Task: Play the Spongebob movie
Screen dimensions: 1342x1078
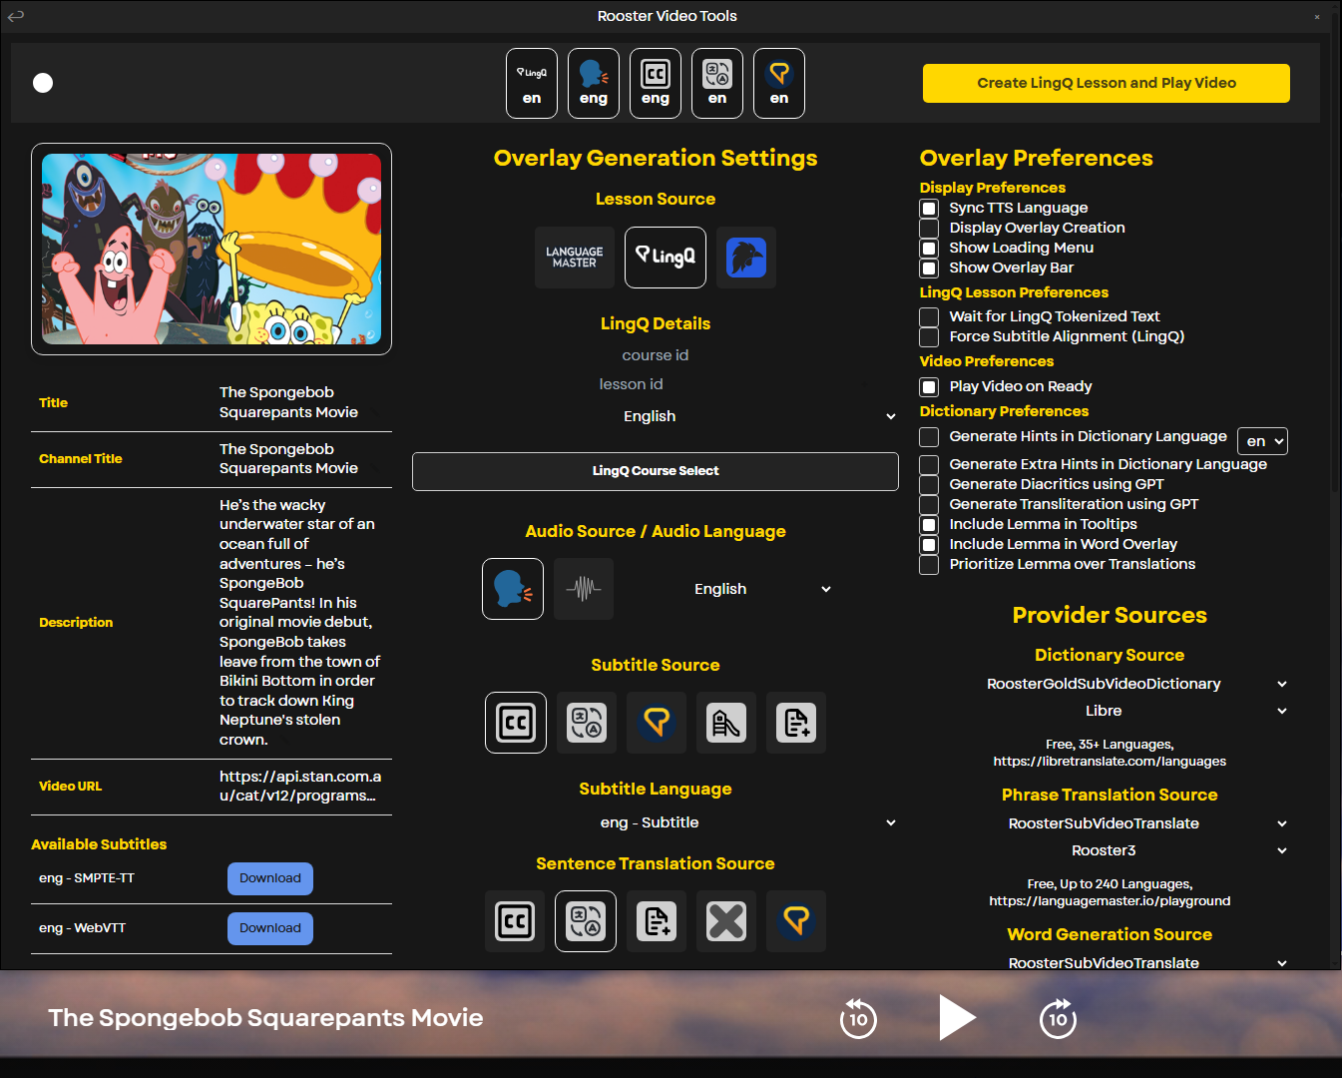Action: click(957, 1018)
